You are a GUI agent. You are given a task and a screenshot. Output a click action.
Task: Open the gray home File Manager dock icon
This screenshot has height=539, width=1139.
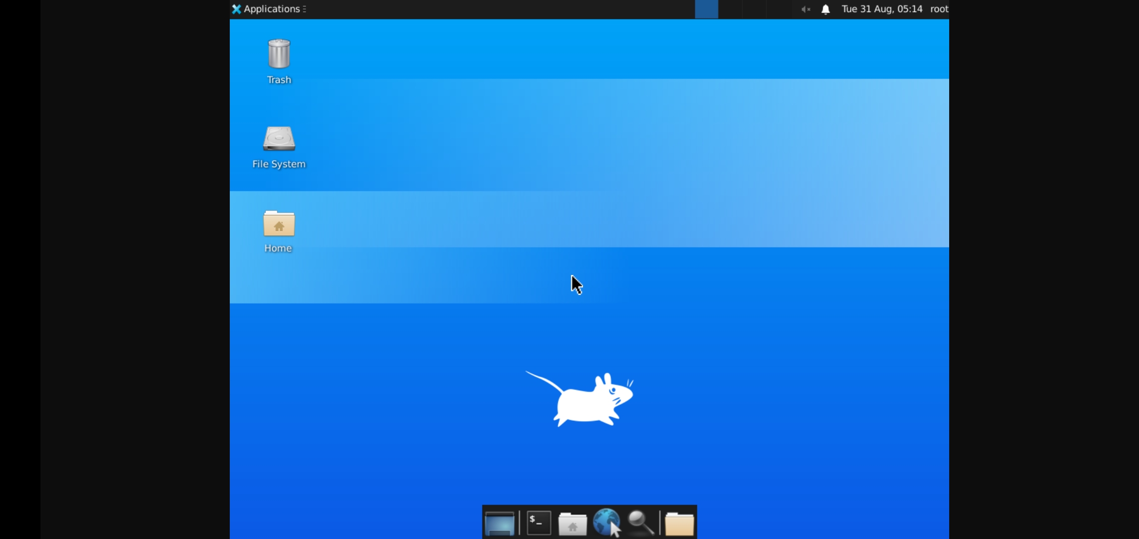coord(572,524)
